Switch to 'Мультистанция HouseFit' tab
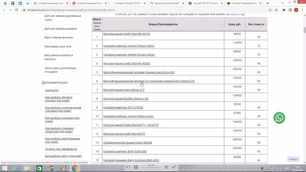 tap(167, 3)
